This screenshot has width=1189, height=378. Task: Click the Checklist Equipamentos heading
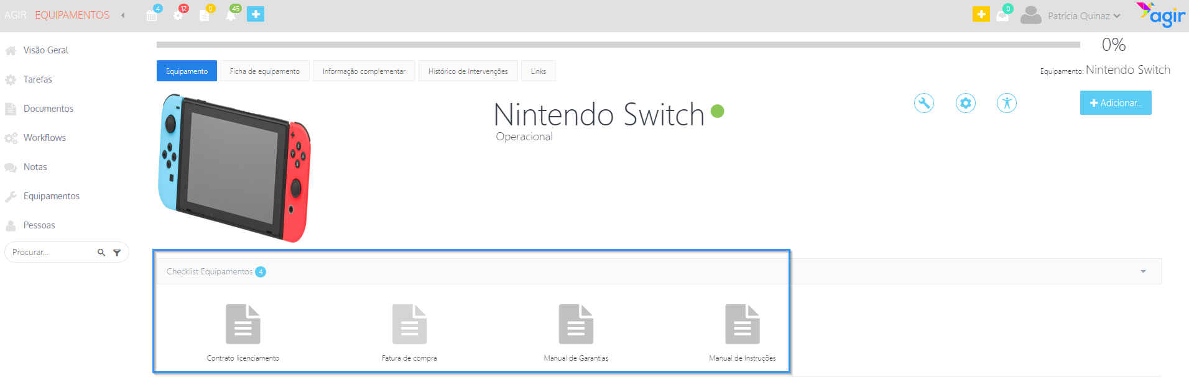(x=210, y=272)
